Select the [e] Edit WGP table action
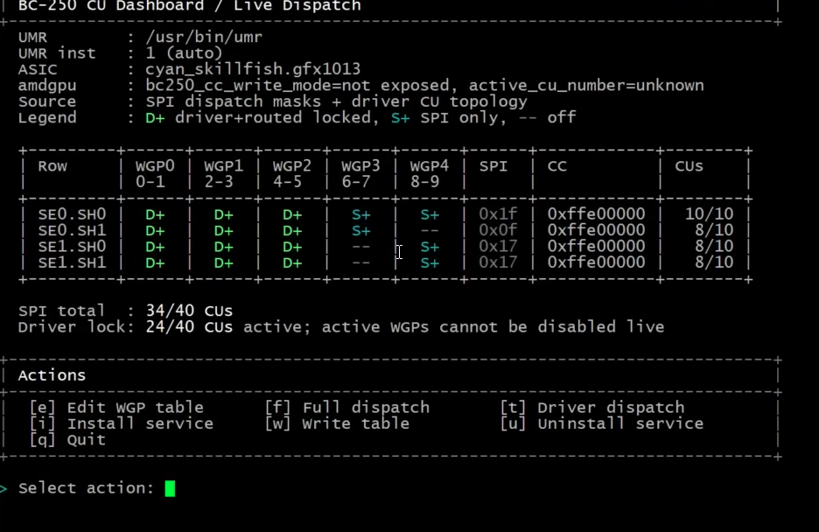The height and width of the screenshot is (532, 819). pyautogui.click(x=116, y=408)
